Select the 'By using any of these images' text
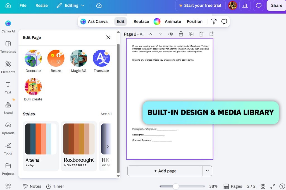Image resolution: width=286 pixels, height=190 pixels. (163, 60)
